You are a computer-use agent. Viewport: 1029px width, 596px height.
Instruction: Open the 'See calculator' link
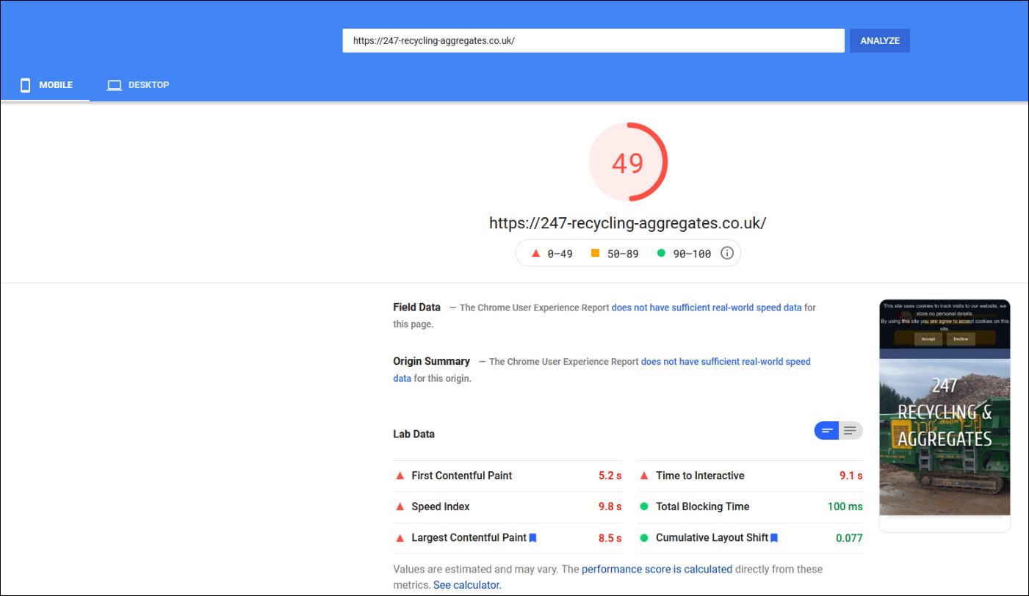point(466,585)
